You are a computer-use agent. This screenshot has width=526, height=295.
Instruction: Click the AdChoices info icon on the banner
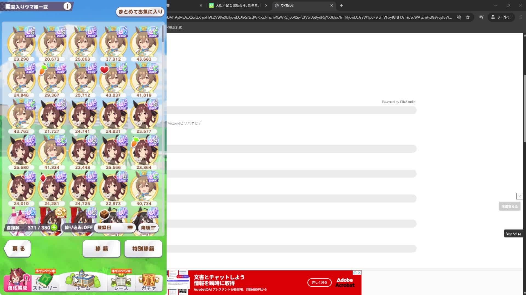[x=355, y=273]
